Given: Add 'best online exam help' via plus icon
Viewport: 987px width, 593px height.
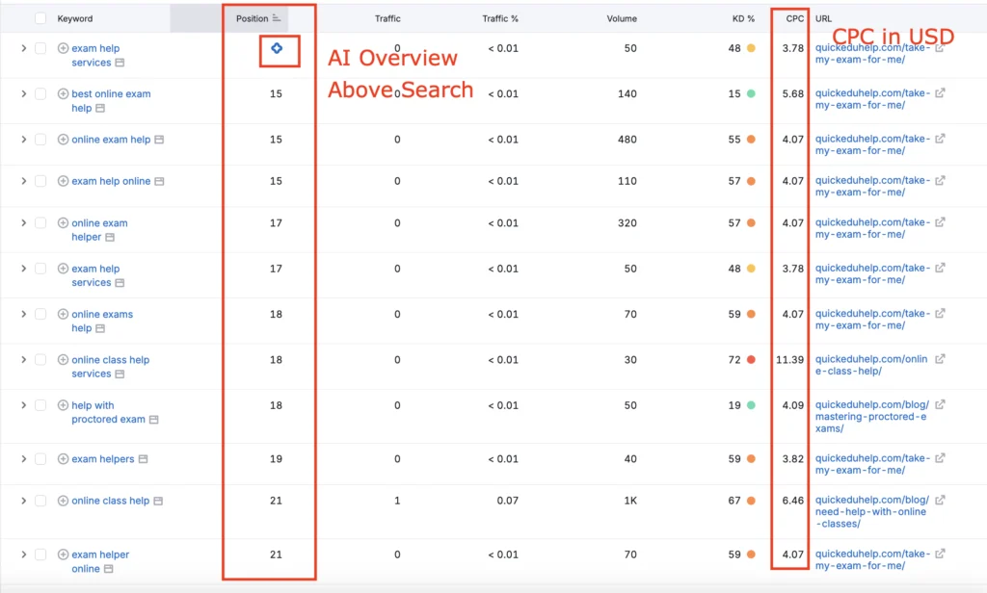Looking at the screenshot, I should tap(63, 93).
